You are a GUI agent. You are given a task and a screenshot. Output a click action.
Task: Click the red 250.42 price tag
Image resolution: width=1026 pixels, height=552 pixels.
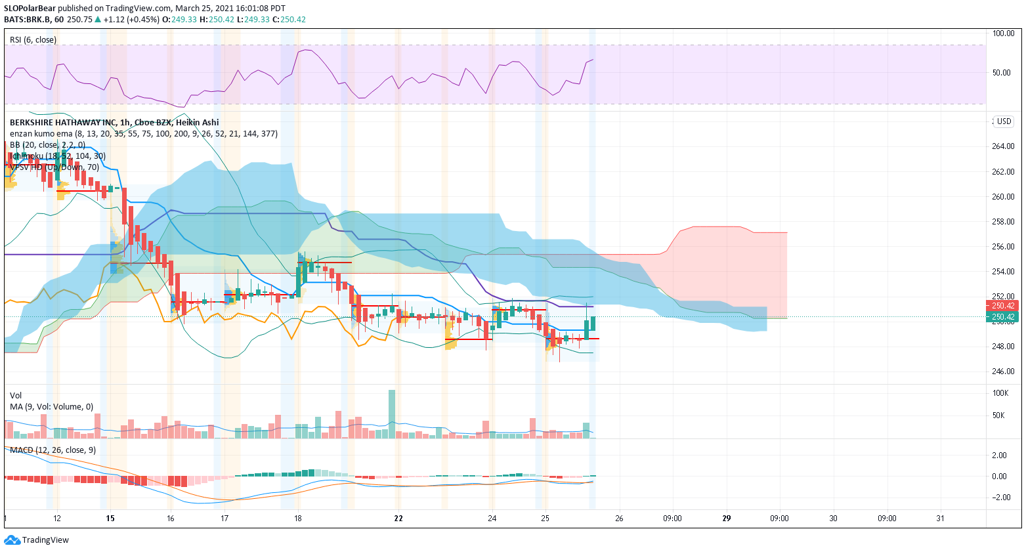pyautogui.click(x=1003, y=305)
